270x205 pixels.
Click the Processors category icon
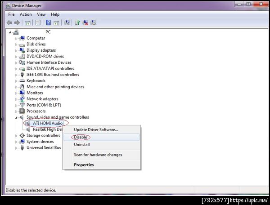(x=22, y=111)
